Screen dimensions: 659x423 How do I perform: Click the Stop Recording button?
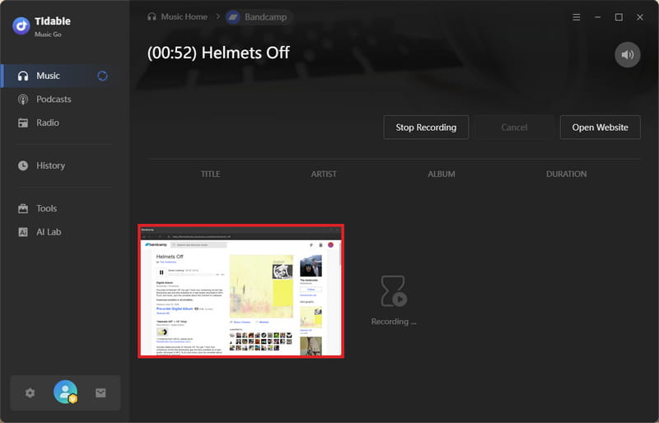(x=426, y=128)
